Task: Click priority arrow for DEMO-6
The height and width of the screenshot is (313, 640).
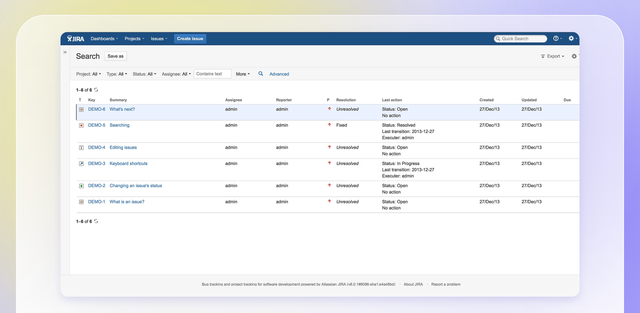Action: [329, 109]
